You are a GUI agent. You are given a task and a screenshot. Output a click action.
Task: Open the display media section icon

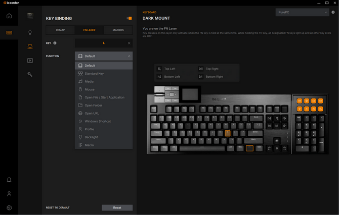click(x=30, y=61)
